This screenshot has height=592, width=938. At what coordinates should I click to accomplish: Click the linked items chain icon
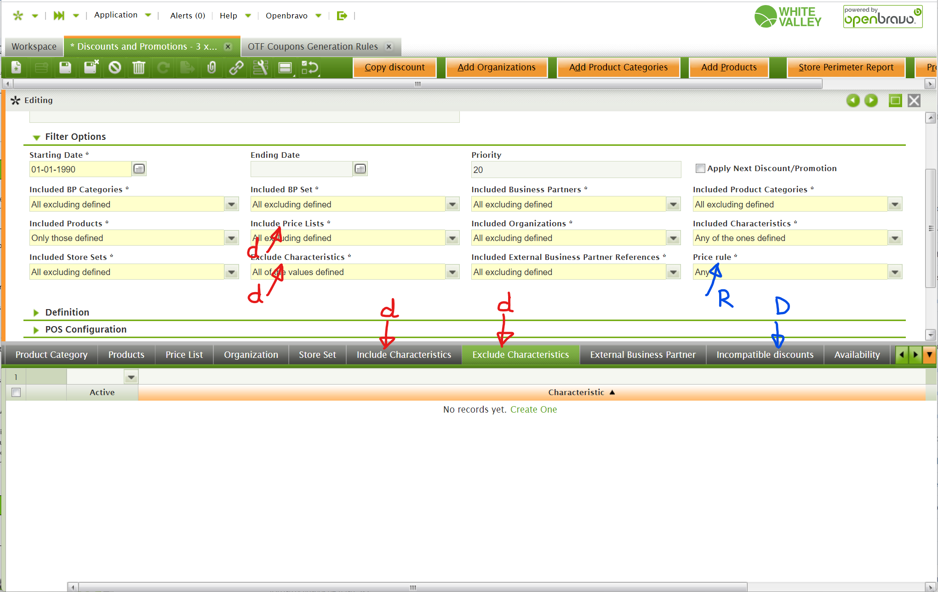(236, 68)
